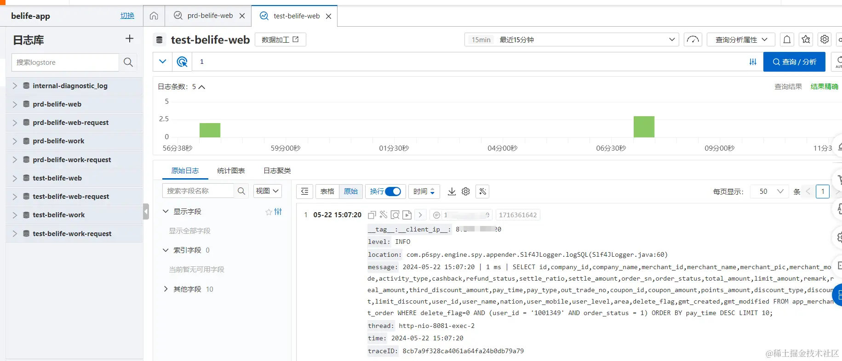Click the magic wand tool button
Image resolution: width=842 pixels, height=361 pixels.
click(x=482, y=192)
